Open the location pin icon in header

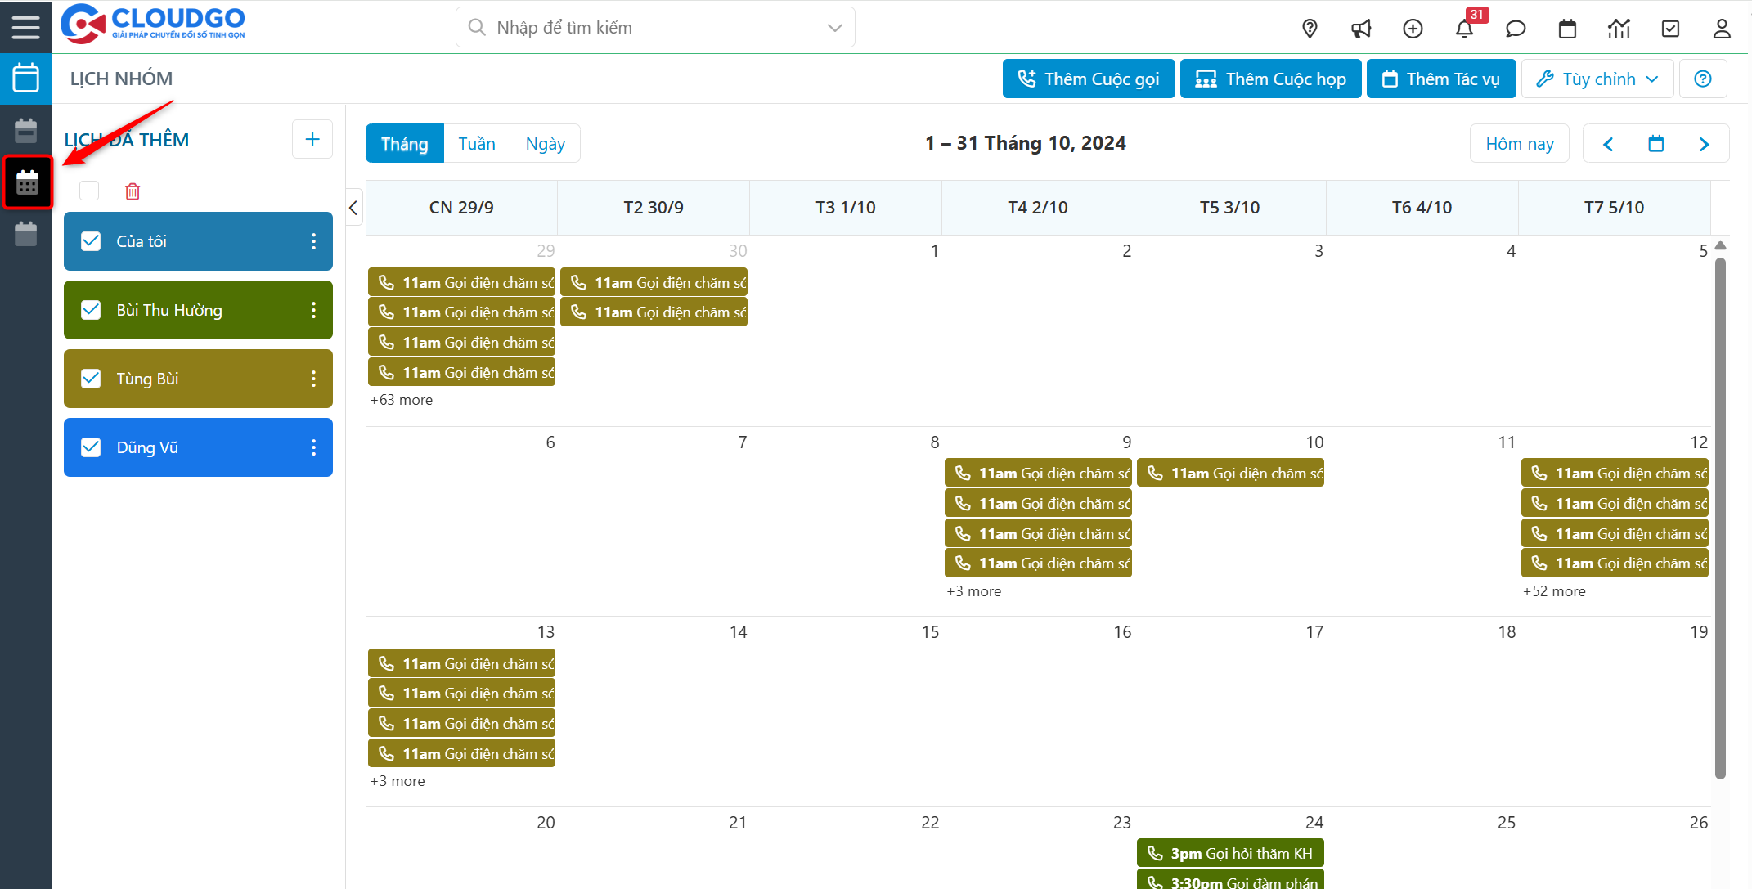click(x=1310, y=29)
